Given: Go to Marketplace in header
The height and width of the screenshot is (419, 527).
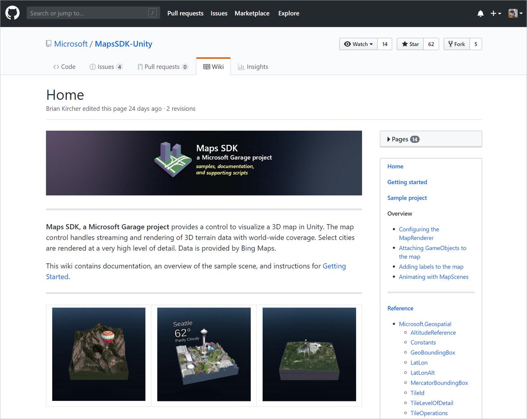Looking at the screenshot, I should tap(252, 13).
